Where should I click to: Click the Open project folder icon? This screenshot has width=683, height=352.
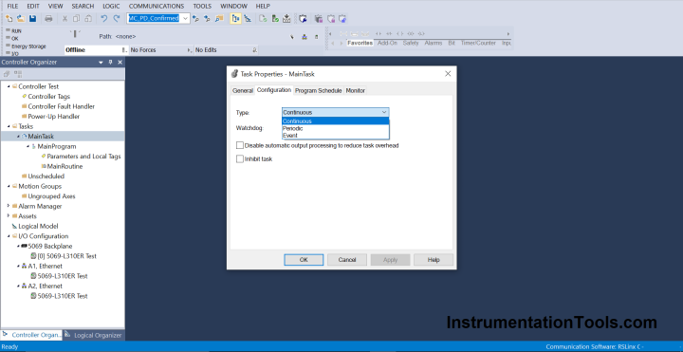pyautogui.click(x=21, y=18)
